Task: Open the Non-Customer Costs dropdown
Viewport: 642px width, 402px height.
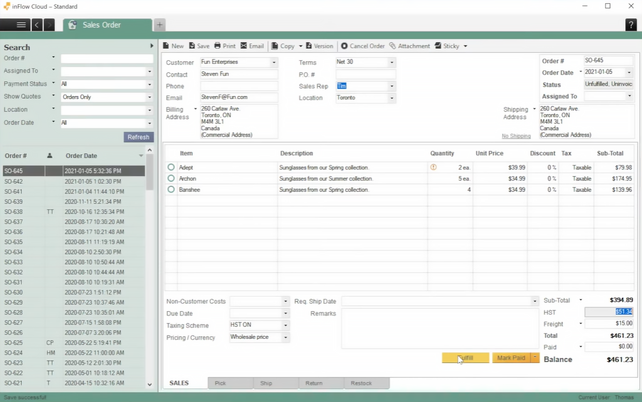Action: coord(285,301)
